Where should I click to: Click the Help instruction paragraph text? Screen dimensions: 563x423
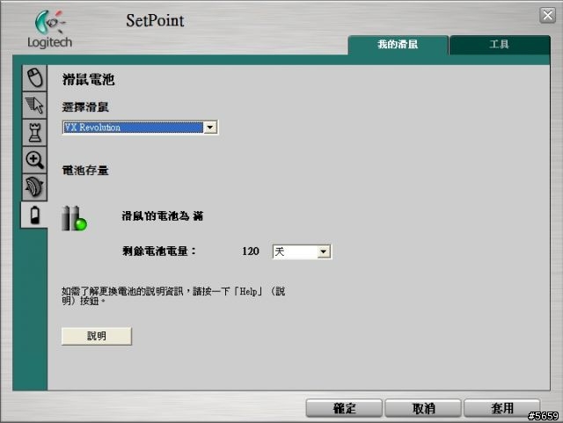[x=173, y=295]
